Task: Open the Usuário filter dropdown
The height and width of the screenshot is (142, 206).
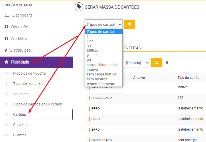Action: pos(136,63)
